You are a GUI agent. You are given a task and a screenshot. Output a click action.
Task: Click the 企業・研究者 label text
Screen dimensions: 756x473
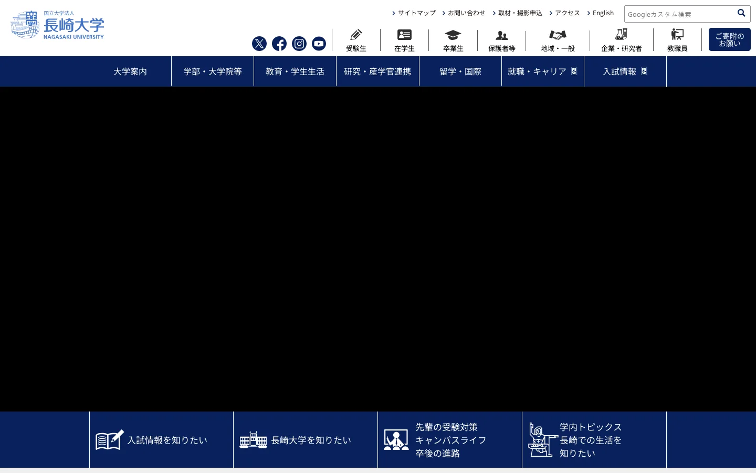click(622, 48)
